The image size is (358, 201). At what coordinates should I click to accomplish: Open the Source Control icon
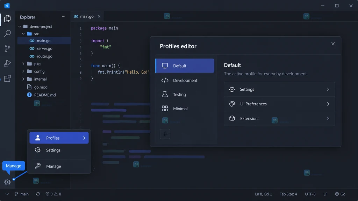click(7, 48)
